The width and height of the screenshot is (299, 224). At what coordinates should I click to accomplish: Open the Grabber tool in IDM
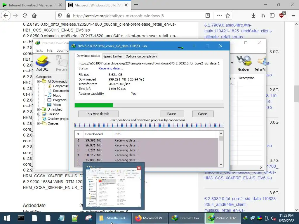(244, 63)
